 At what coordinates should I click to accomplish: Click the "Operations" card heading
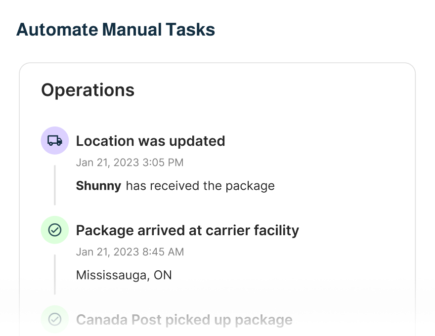click(87, 90)
